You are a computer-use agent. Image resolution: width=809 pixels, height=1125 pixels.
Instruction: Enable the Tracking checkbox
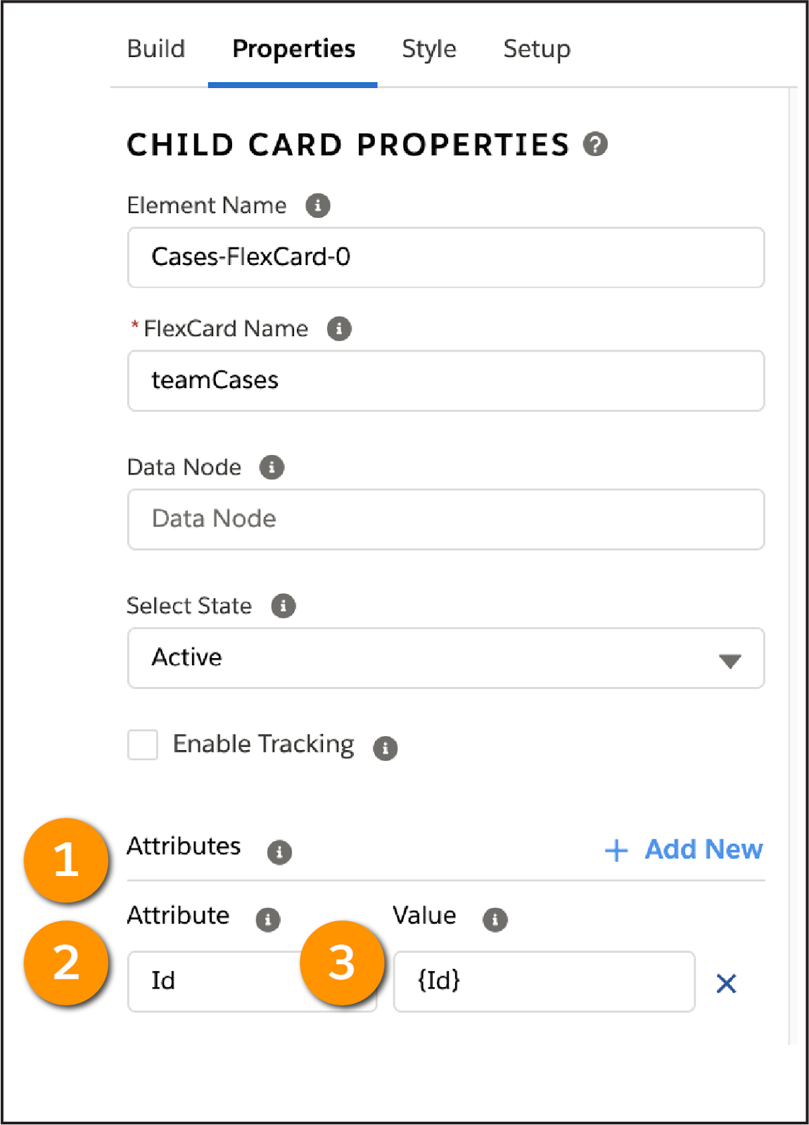(143, 745)
